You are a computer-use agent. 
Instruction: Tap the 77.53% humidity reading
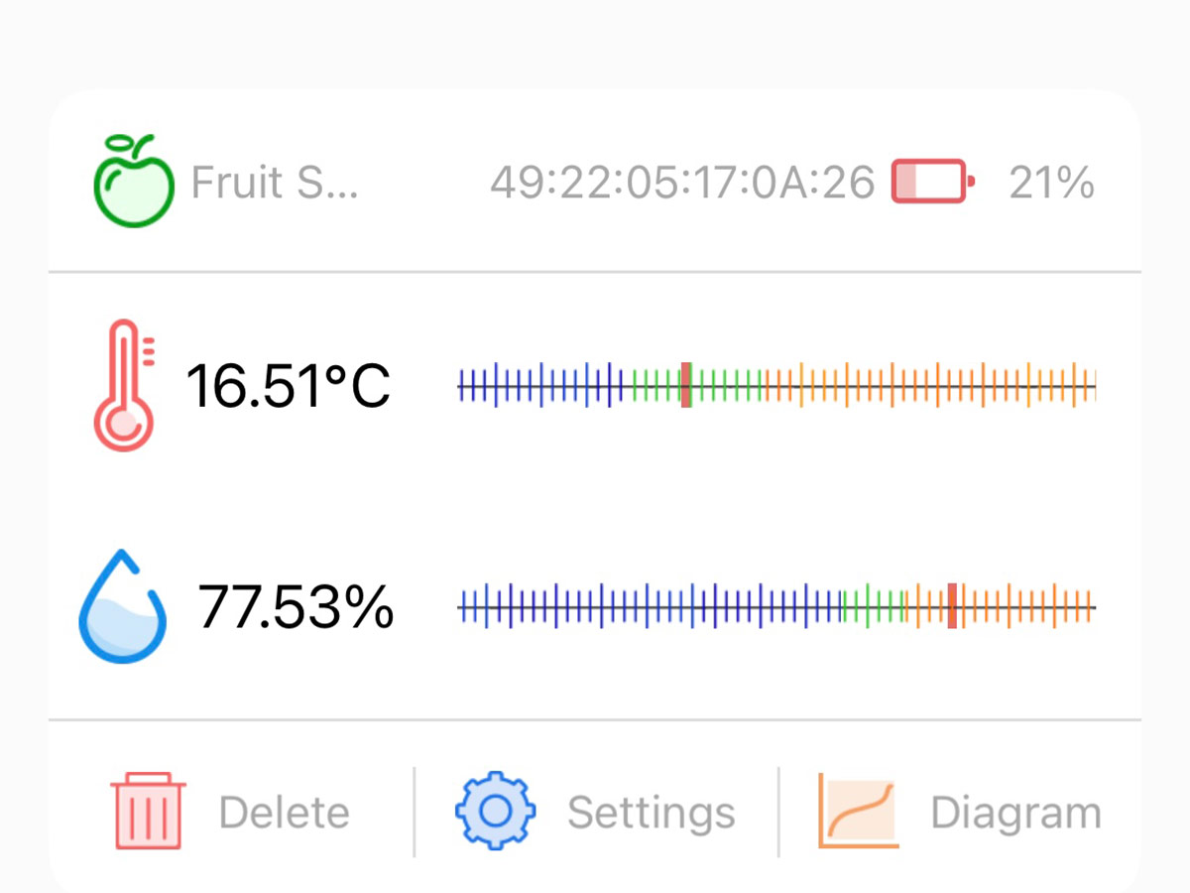click(296, 607)
